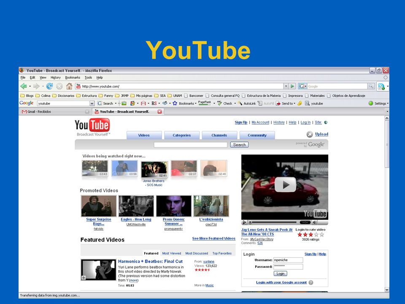Open the Back button history dropdown arrow
Image resolution: width=405 pixels, height=304 pixels.
[x=30, y=86]
